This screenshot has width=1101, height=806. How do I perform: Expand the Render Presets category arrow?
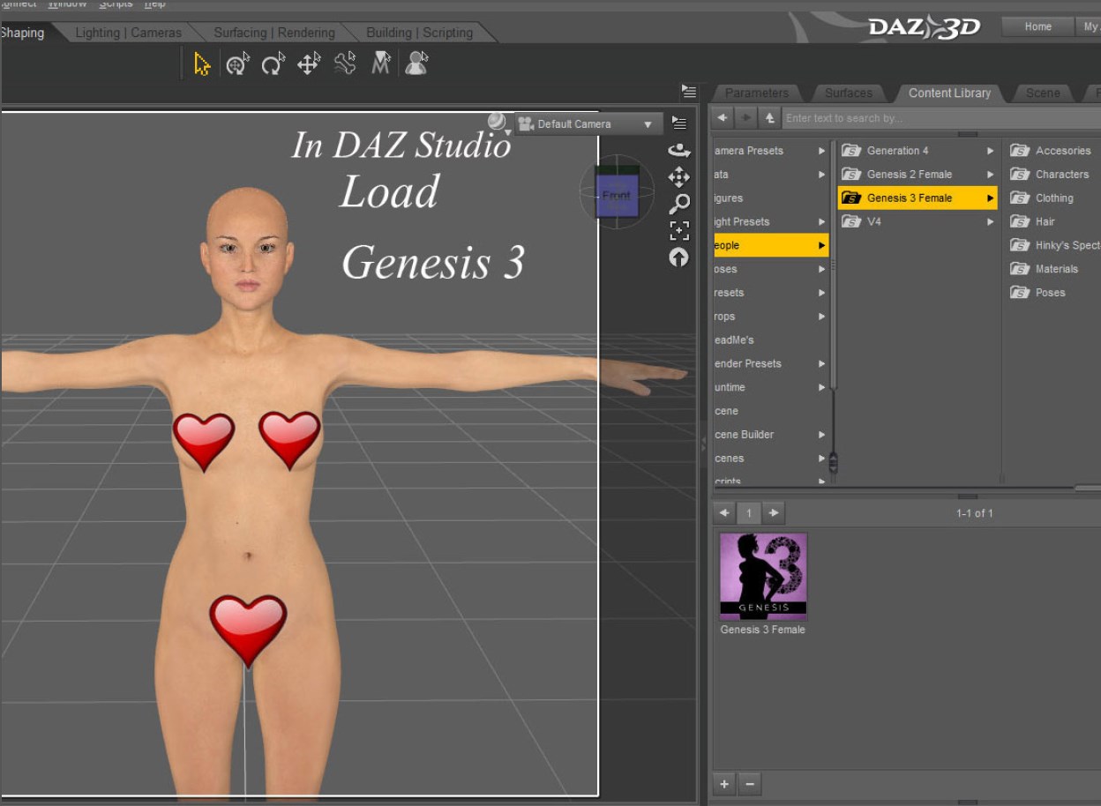pos(821,363)
